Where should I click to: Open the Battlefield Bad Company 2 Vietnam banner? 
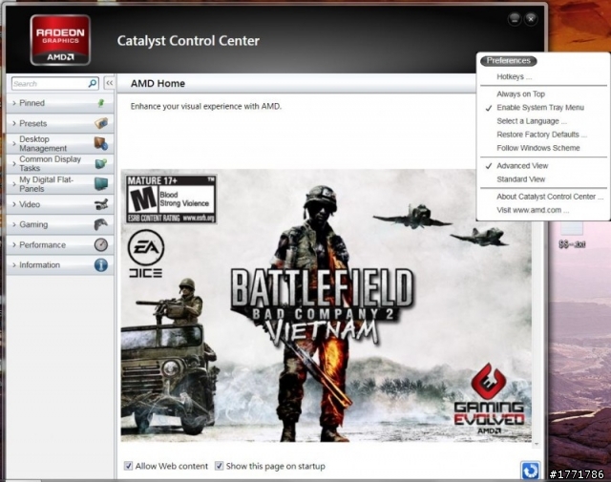tap(327, 305)
